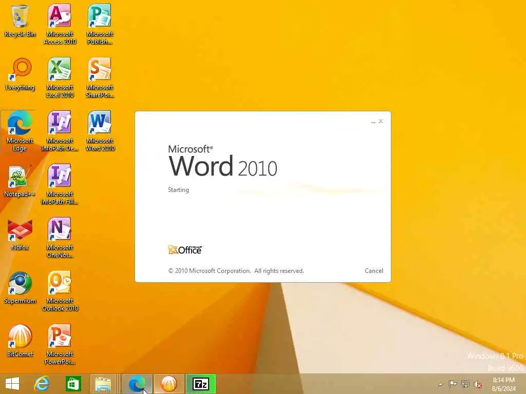Select the Notepad++ desktop shortcut
This screenshot has width=526, height=394.
pos(20,181)
